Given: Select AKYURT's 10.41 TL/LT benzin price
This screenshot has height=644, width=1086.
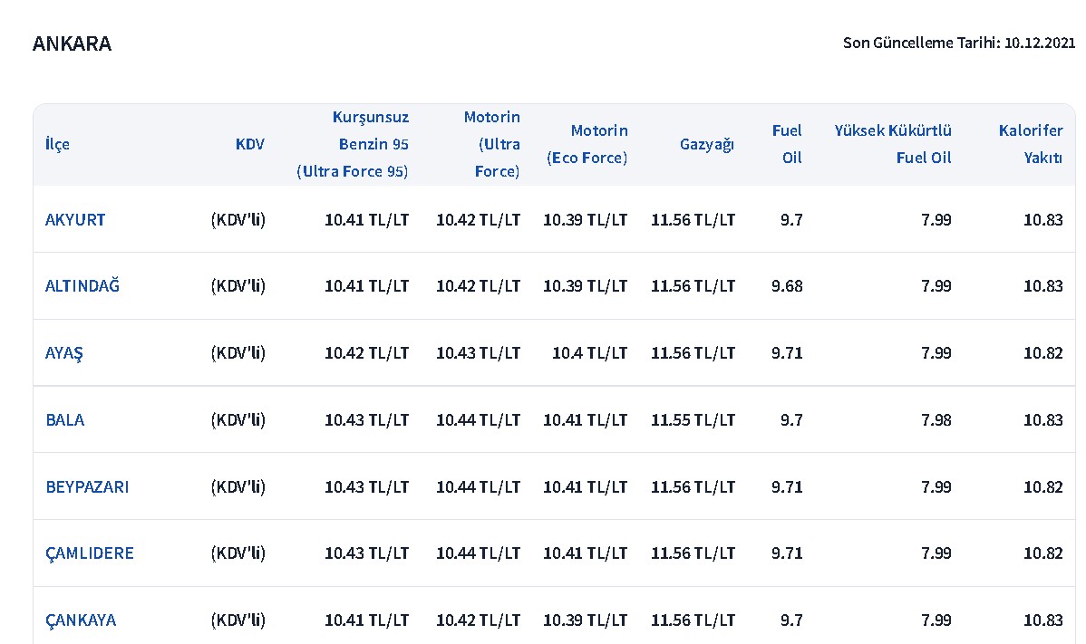Looking at the screenshot, I should [367, 220].
